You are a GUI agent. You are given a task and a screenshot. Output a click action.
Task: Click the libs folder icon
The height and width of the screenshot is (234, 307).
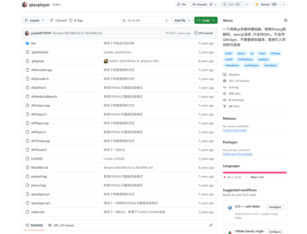(x=27, y=43)
